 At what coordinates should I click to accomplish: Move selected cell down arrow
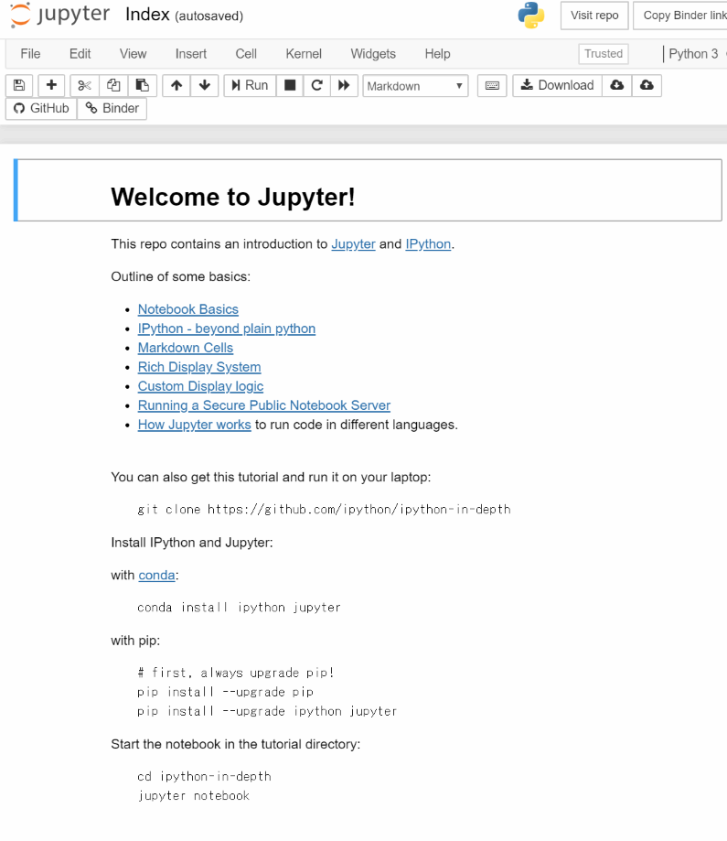204,85
